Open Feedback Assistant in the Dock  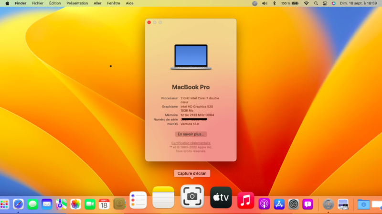(x=308, y=204)
